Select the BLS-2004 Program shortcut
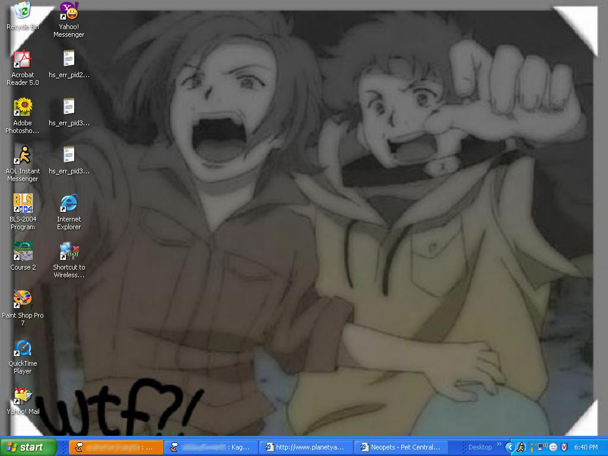Screen dimensions: 608x456 coord(23,212)
